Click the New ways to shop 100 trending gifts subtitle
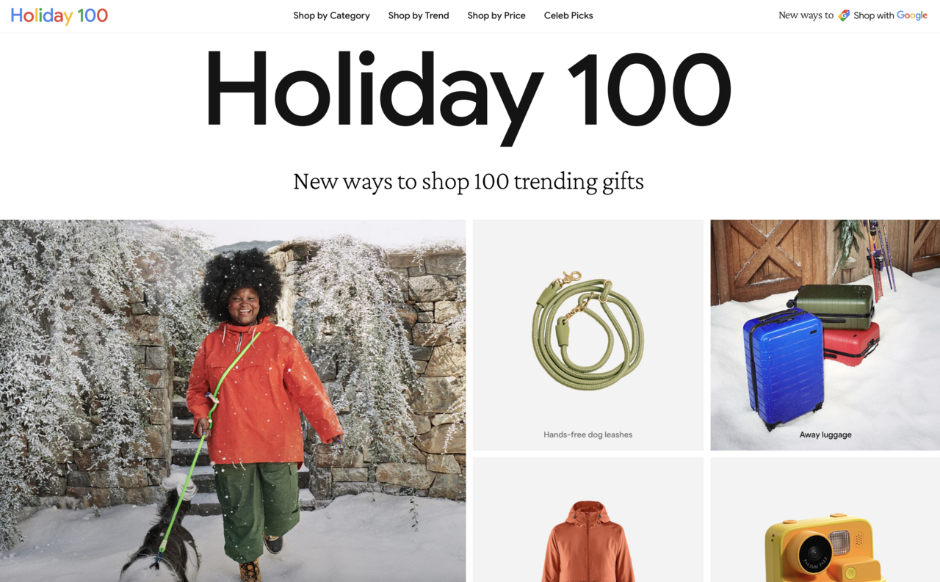The image size is (940, 582). point(469,181)
